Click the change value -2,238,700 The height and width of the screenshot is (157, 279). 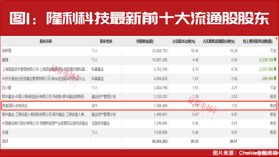click(x=266, y=60)
